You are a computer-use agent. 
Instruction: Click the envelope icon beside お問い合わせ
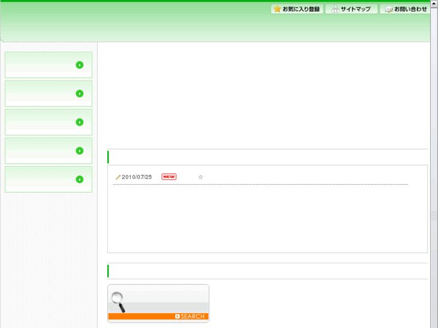[x=389, y=9]
